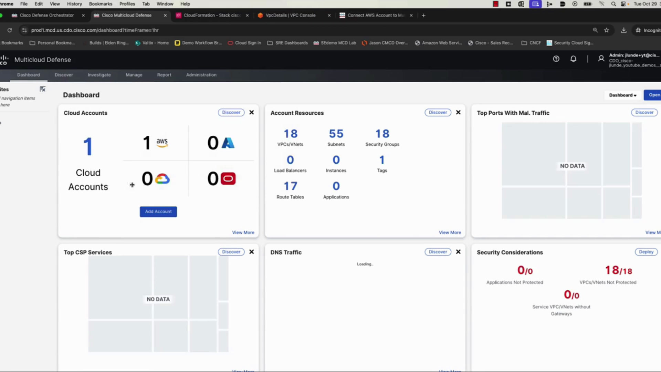Open the user profile icon
Viewport: 661px width, 372px height.
pyautogui.click(x=601, y=59)
